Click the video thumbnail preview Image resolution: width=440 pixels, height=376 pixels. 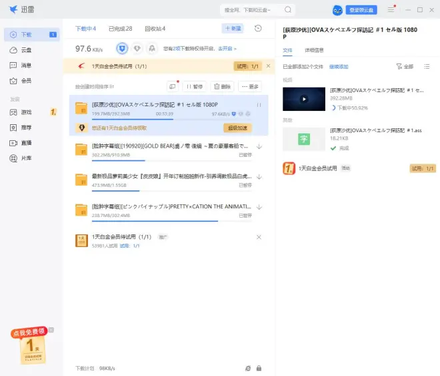coord(304,99)
